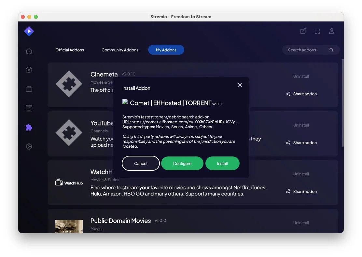
Task: Open the Discover compass icon
Action: pyautogui.click(x=29, y=70)
